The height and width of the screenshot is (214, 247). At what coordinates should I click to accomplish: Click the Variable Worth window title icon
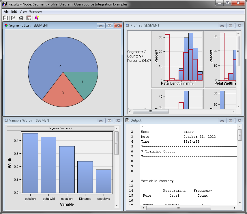(x=6, y=120)
